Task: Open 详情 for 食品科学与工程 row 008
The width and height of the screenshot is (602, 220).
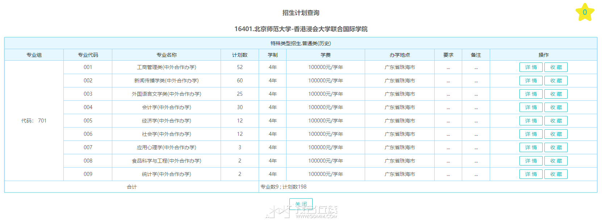Action: pos(531,161)
